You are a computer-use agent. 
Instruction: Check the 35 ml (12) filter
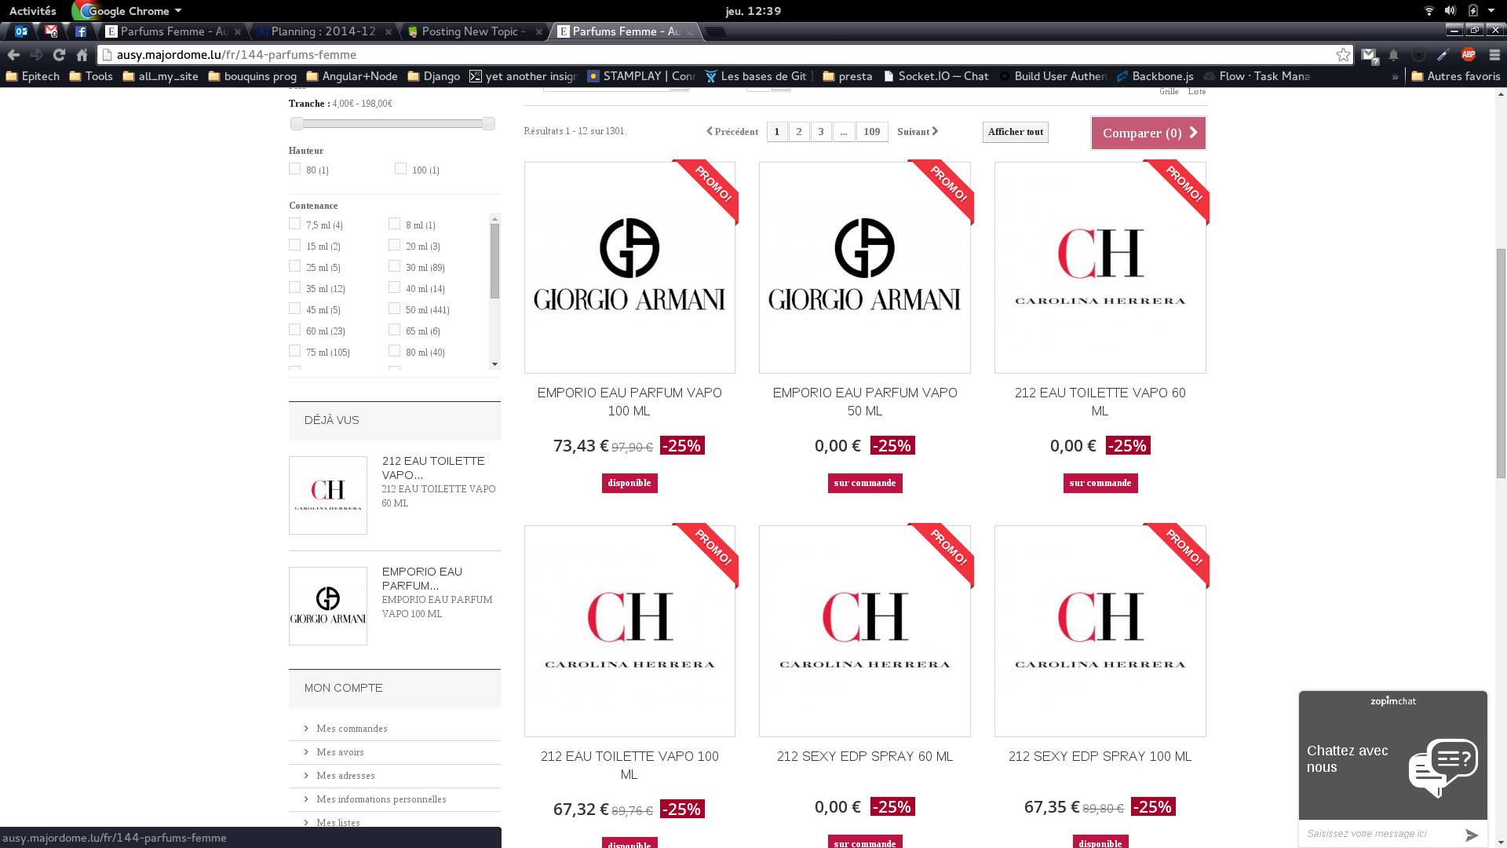[294, 287]
